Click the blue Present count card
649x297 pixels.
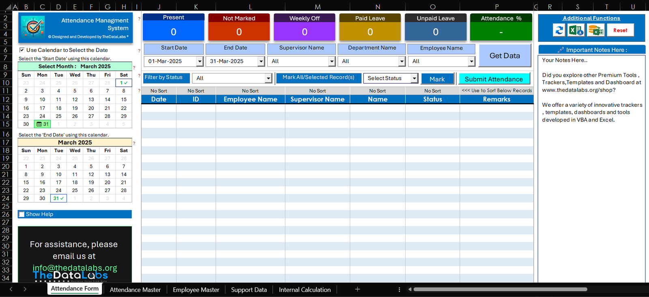pyautogui.click(x=174, y=27)
